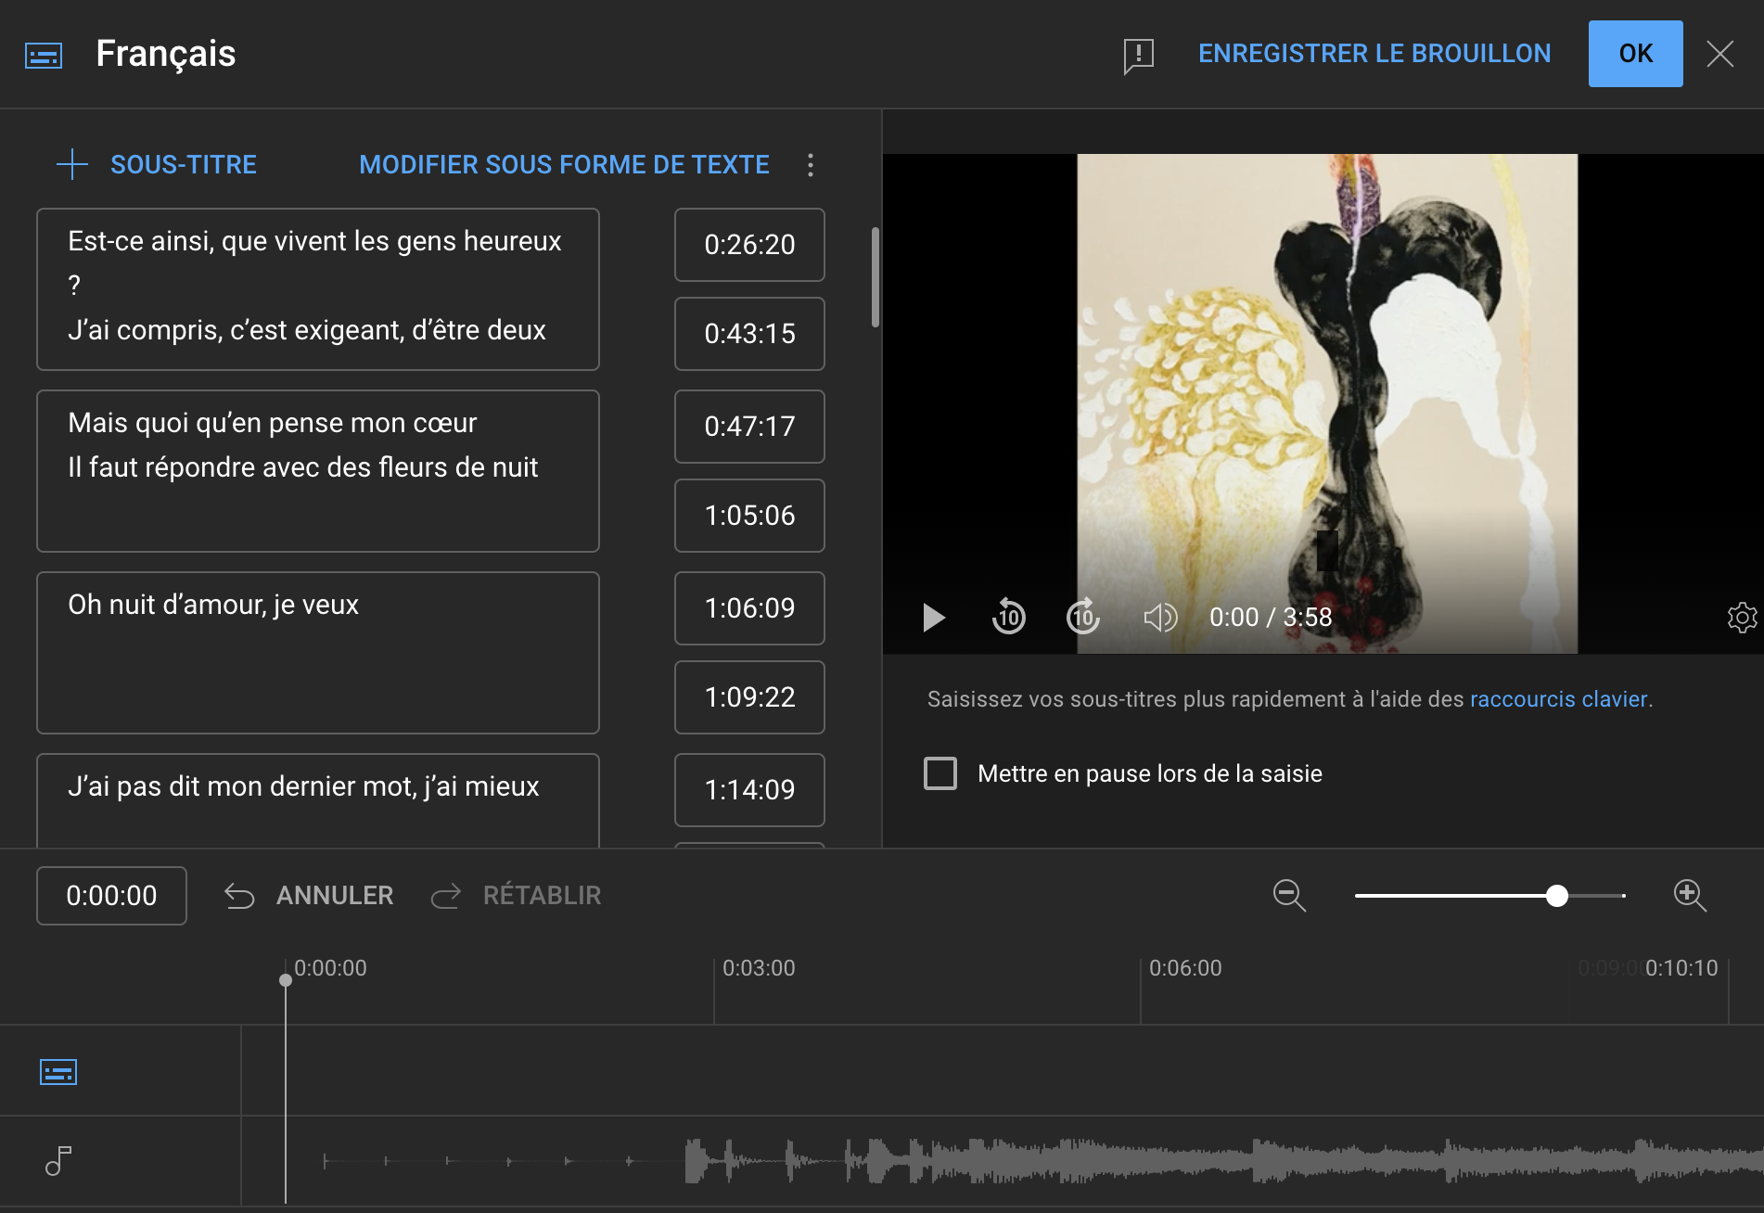The image size is (1764, 1213).
Task: Open video player settings gear
Action: 1742,617
